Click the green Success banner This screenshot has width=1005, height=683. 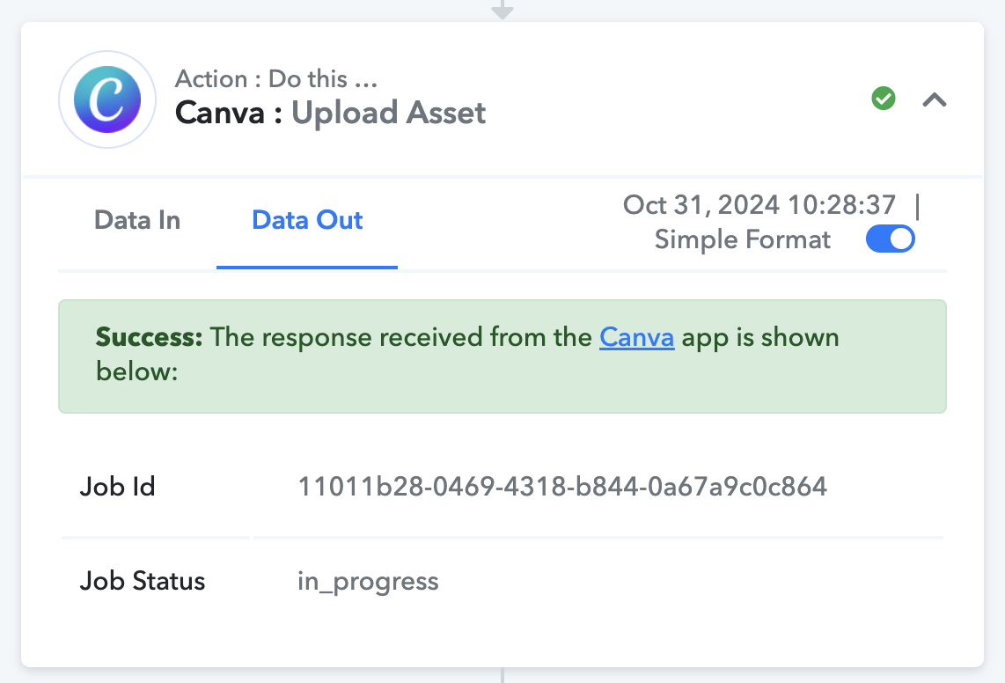point(502,356)
